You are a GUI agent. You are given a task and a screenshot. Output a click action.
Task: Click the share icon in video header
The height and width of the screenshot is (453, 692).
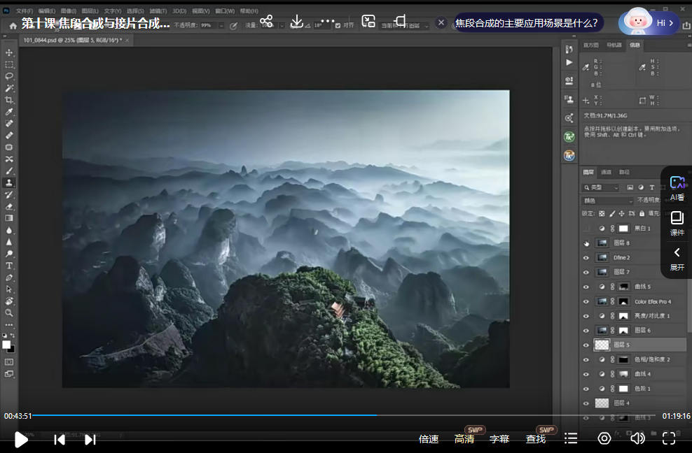pos(266,22)
